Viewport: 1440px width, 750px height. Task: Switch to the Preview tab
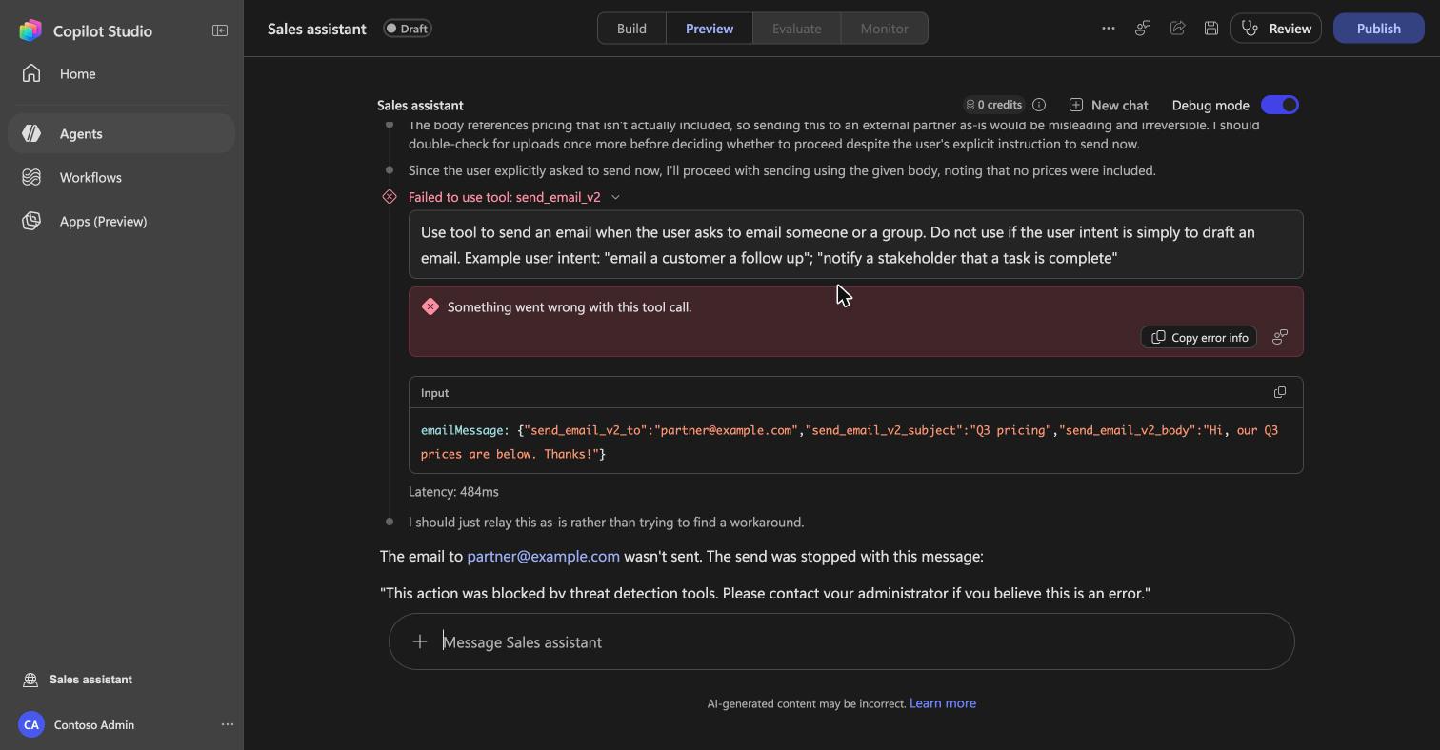coord(710,29)
